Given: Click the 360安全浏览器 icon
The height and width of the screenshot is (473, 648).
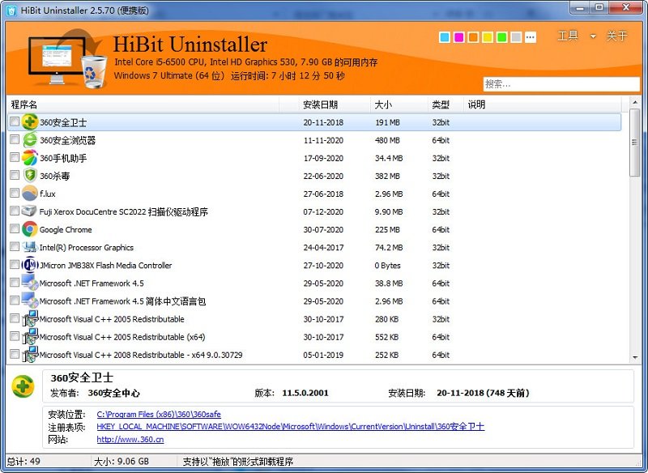Looking at the screenshot, I should (x=30, y=140).
